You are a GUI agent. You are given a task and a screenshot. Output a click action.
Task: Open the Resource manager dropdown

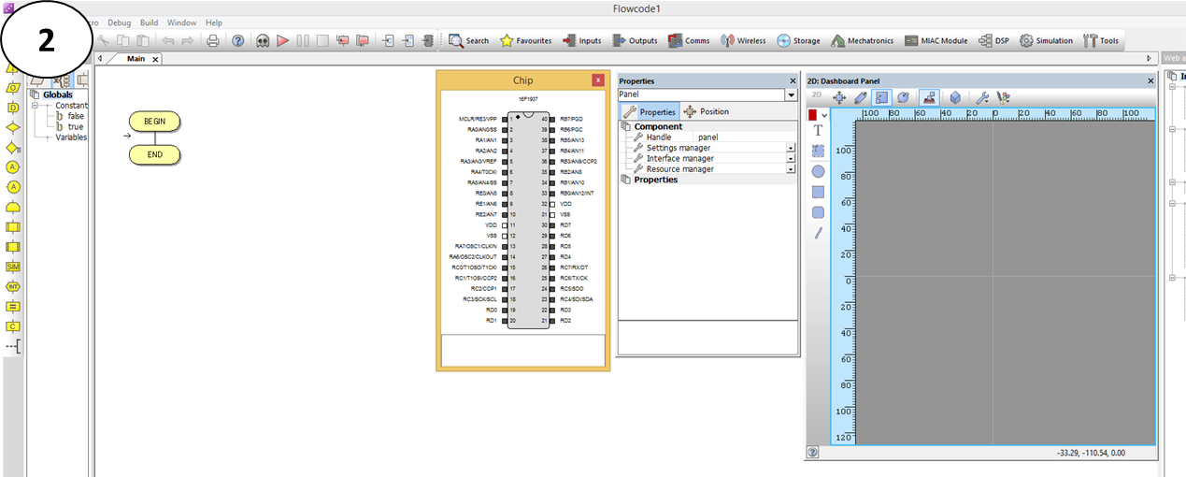[x=791, y=169]
